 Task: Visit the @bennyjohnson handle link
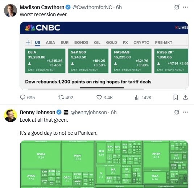88,112
